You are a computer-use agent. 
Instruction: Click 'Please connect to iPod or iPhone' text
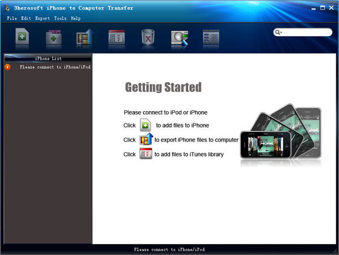point(166,112)
